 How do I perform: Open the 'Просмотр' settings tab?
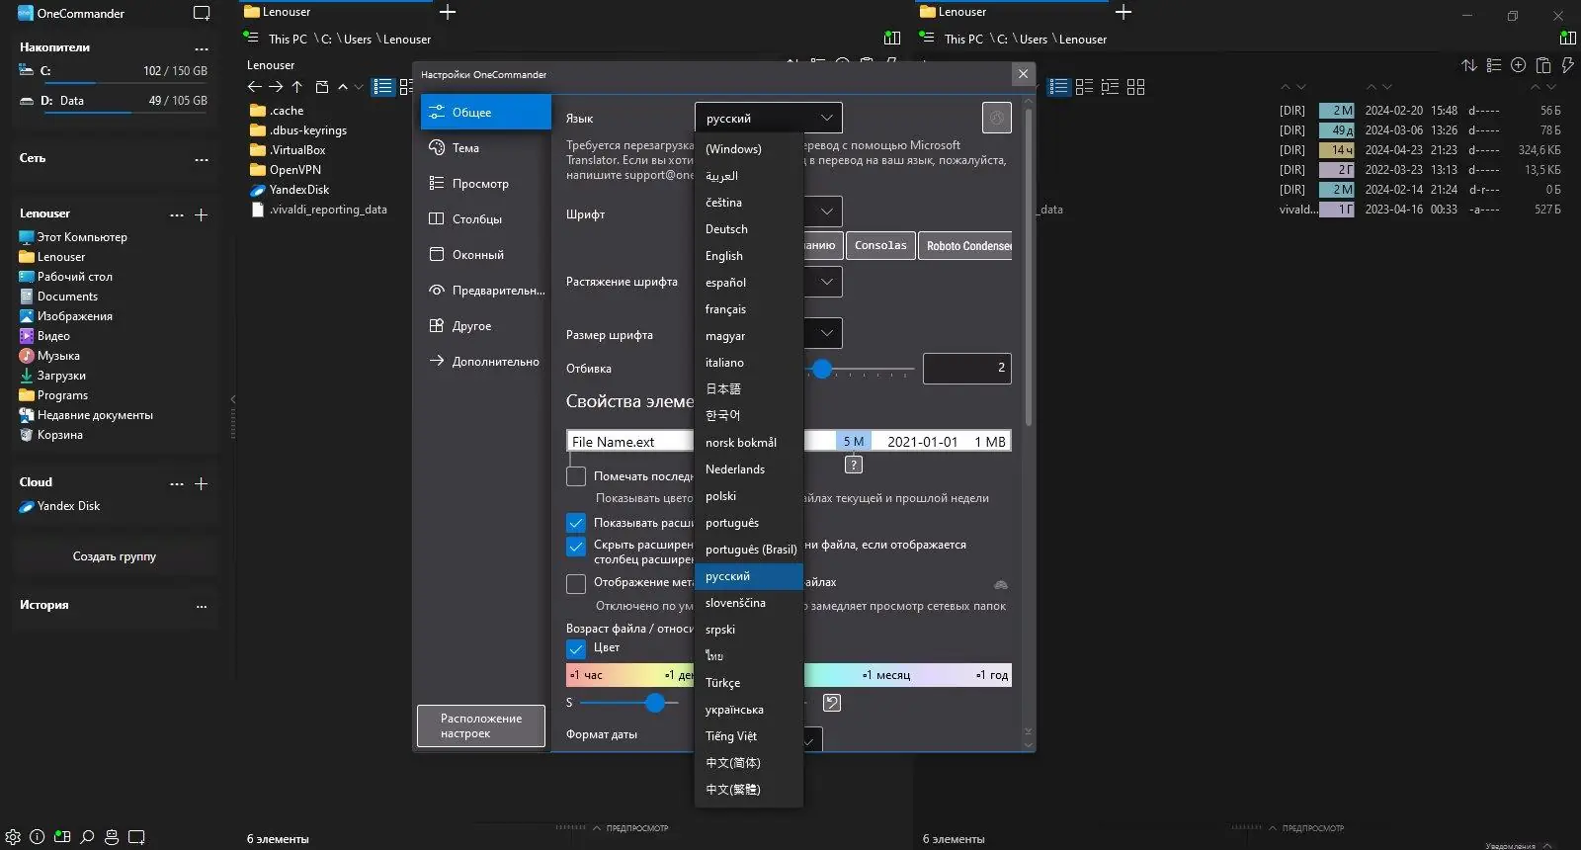tap(485, 184)
